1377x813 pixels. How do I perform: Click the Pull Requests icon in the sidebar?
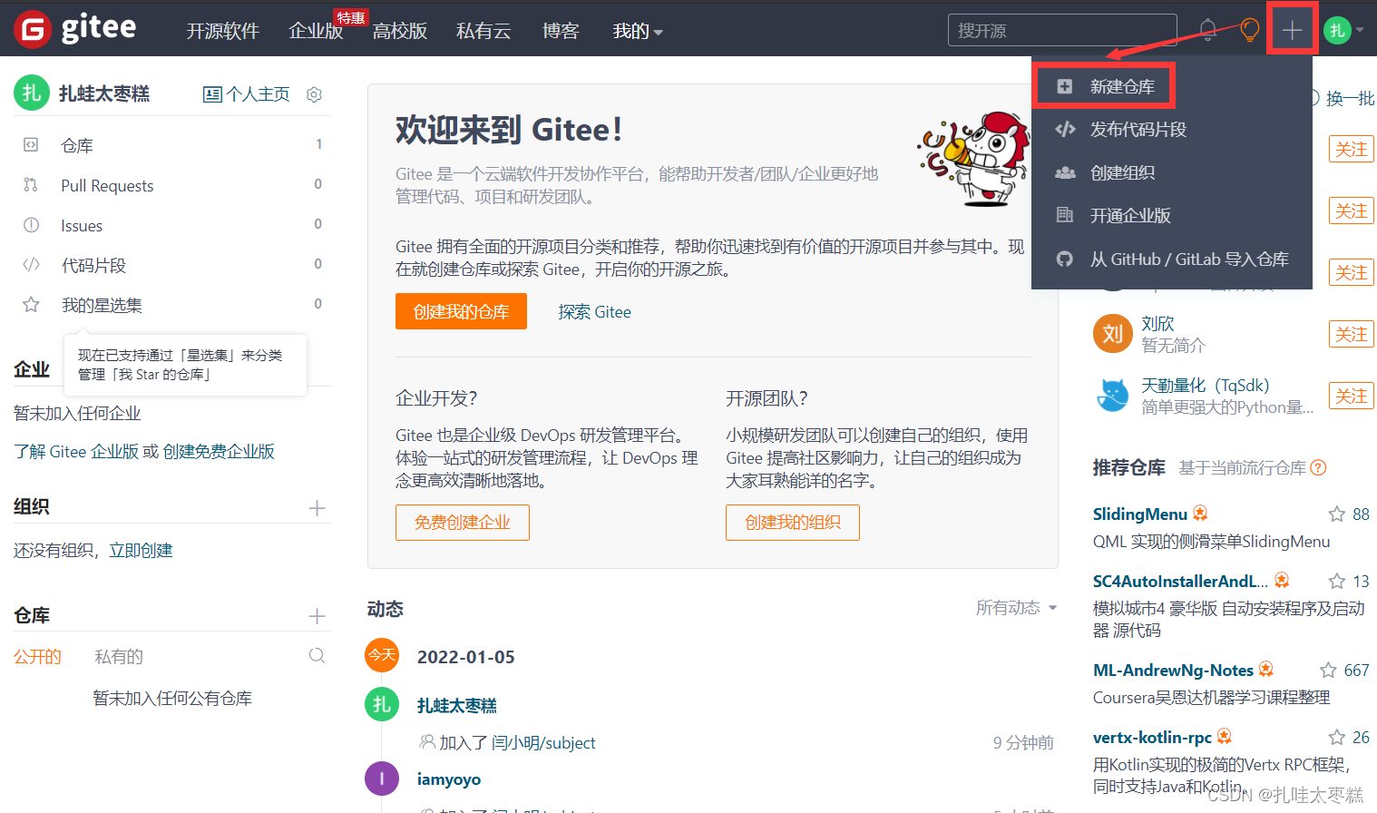(x=33, y=185)
